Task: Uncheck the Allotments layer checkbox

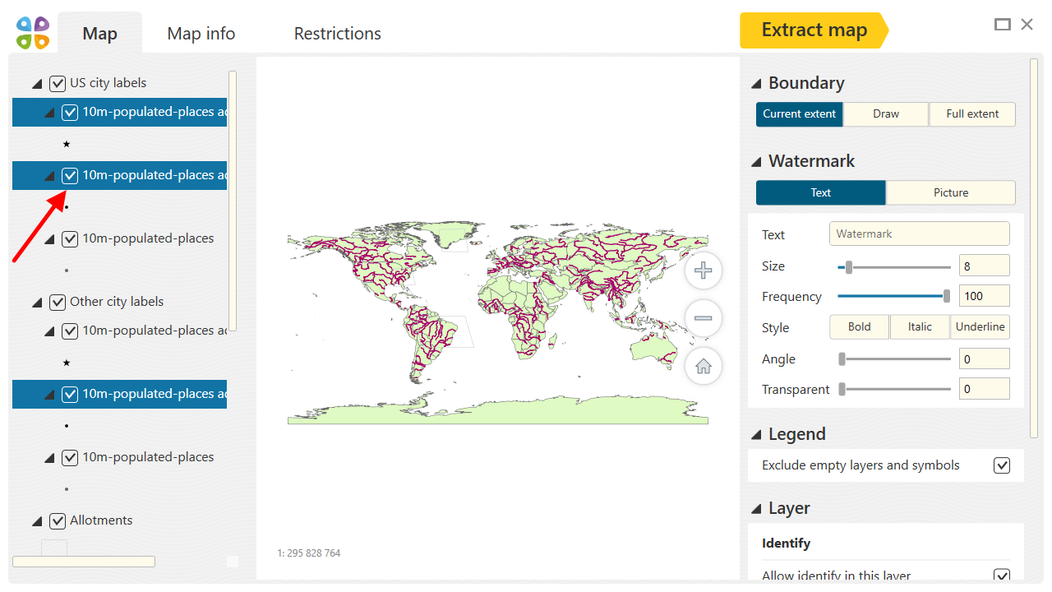Action: (x=58, y=520)
